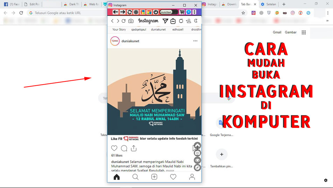This screenshot has height=188, width=333.
Task: Open Messenger from the Instagram app toolbar
Action: tap(189, 12)
